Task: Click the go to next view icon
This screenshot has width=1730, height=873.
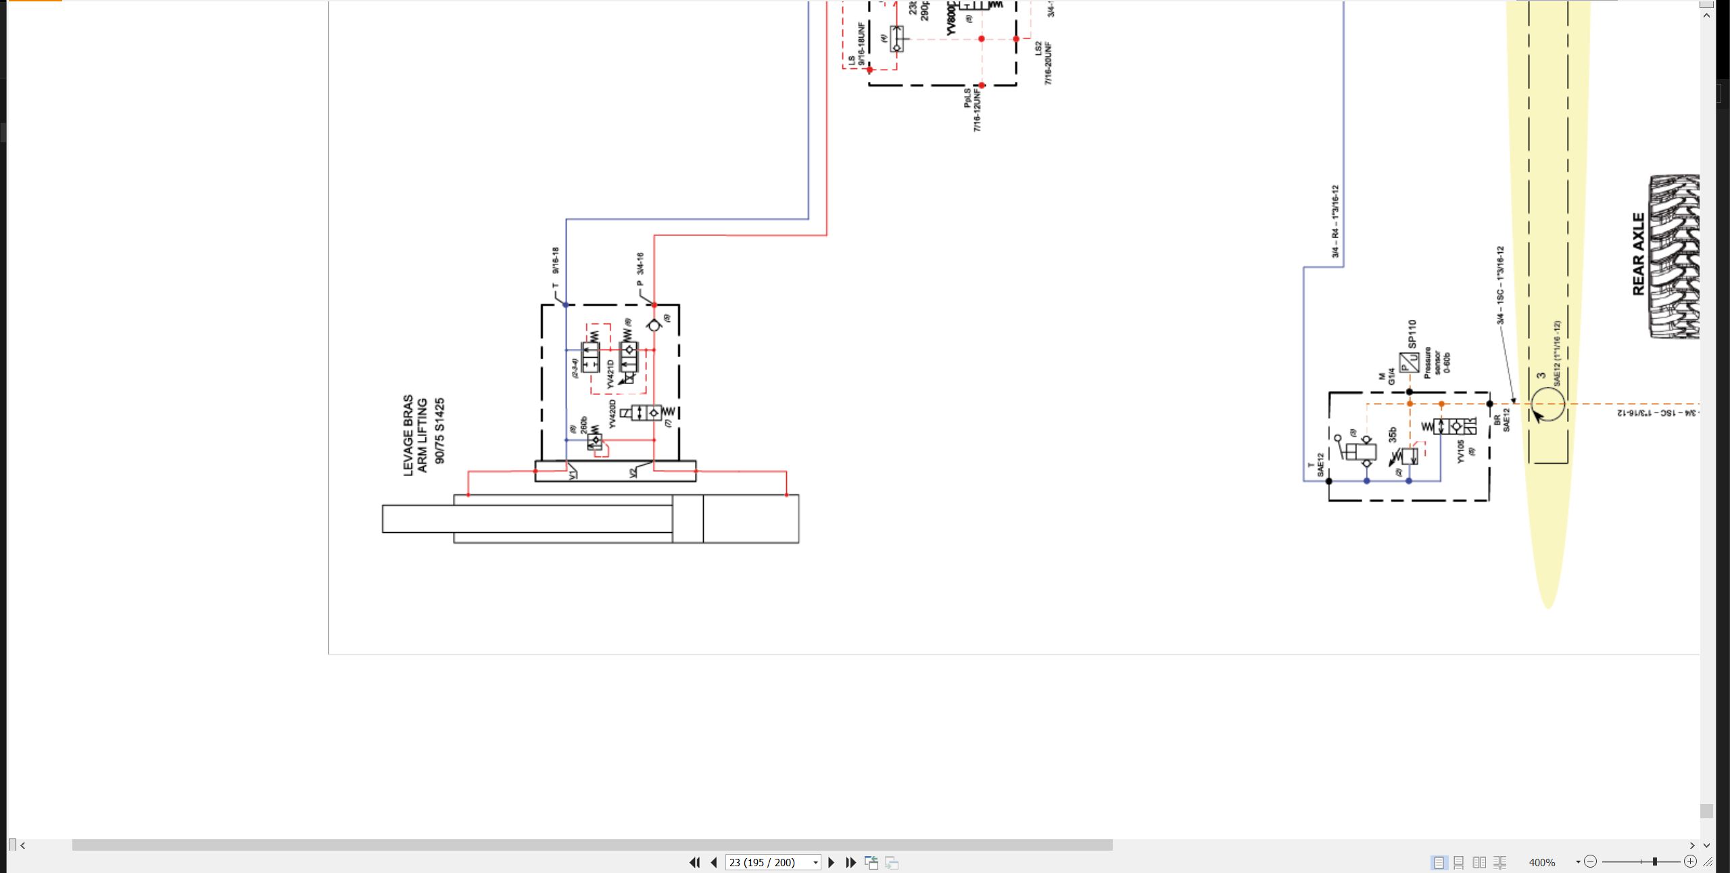Action: click(892, 862)
